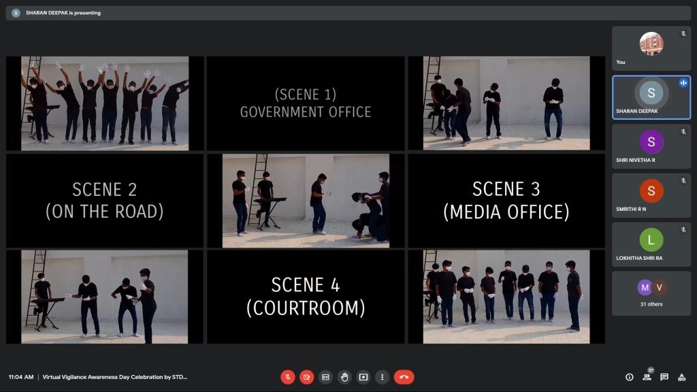The width and height of the screenshot is (697, 392).
Task: Open meeting details info icon
Action: point(630,377)
